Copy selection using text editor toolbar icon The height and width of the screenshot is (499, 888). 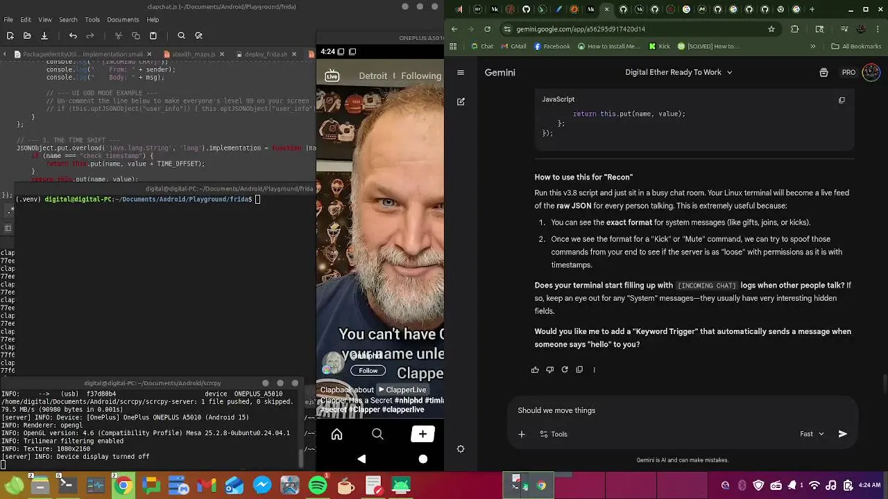pos(136,35)
